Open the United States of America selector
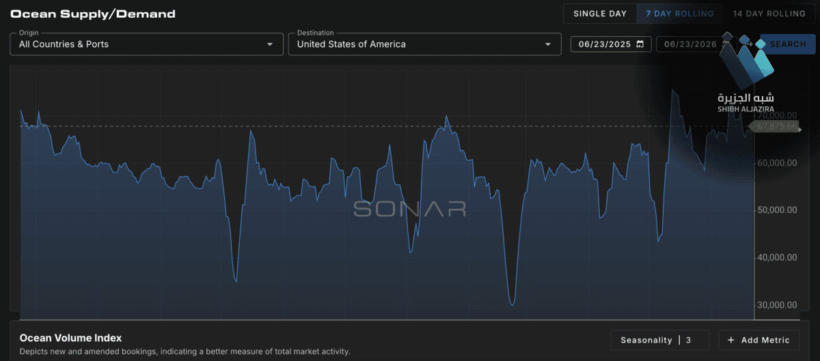Viewport: 820px width, 361px height. click(x=424, y=44)
